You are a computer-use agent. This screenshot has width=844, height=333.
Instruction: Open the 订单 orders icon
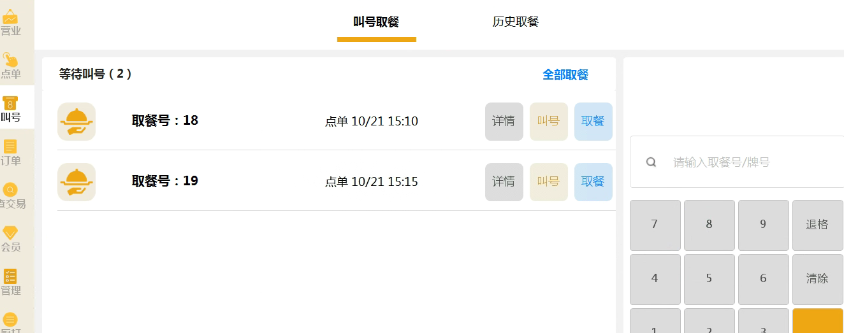10,147
